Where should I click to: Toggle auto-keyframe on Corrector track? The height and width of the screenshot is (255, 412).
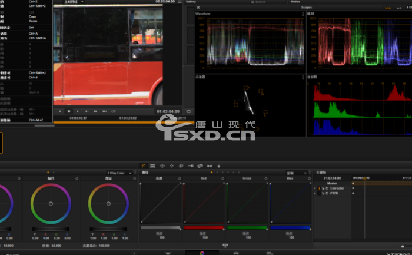tap(327, 188)
